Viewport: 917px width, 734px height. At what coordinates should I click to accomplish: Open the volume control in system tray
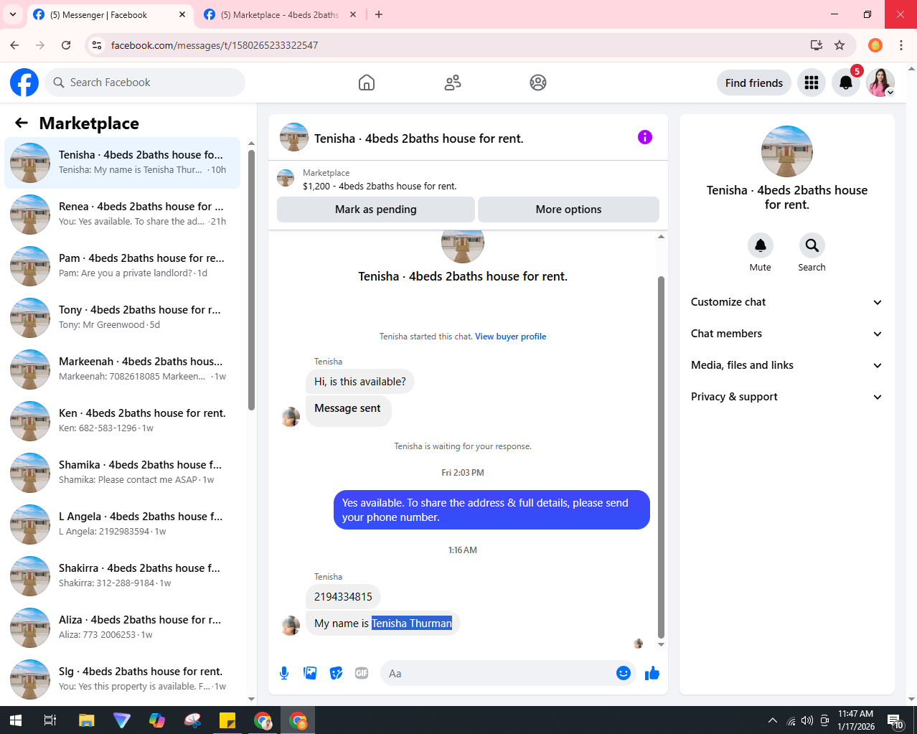pos(807,720)
